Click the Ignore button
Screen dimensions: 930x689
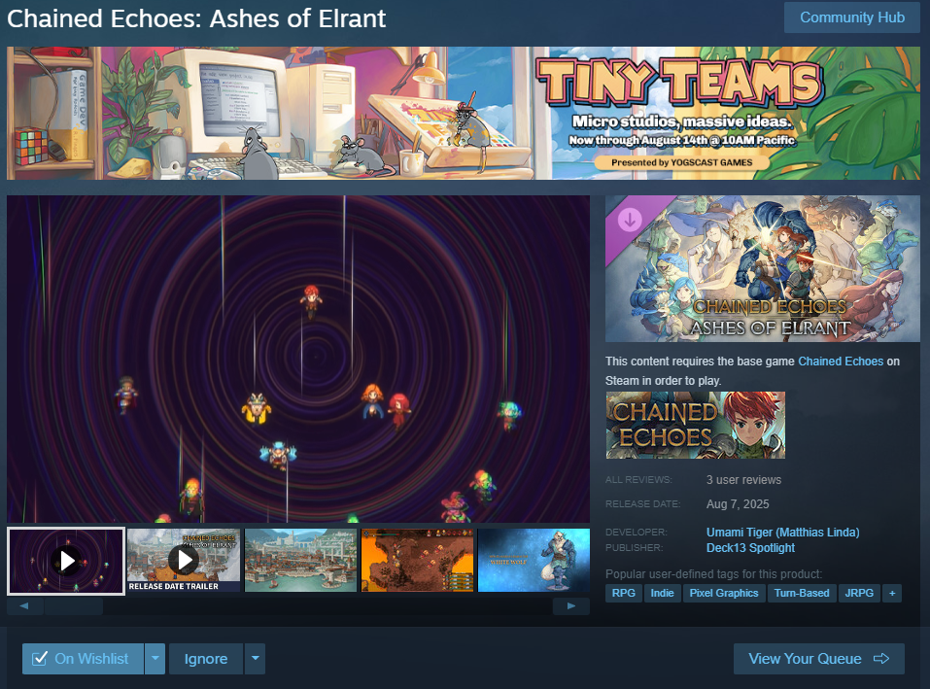pos(206,659)
